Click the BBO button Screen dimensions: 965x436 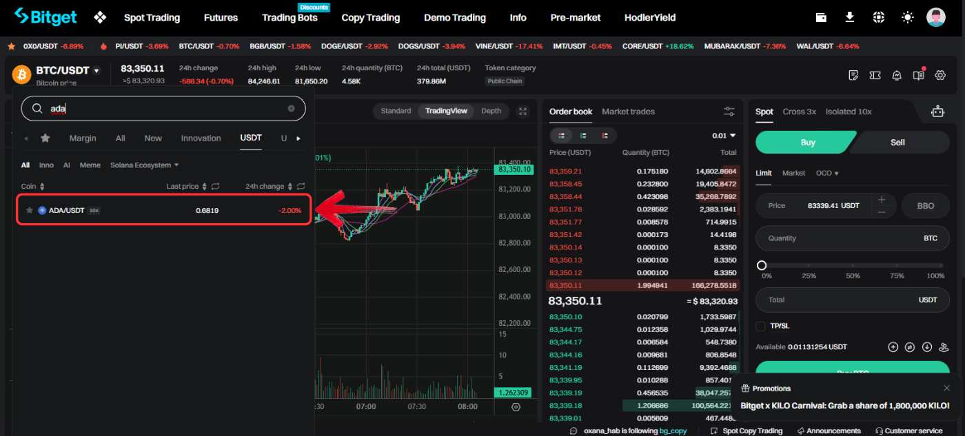click(x=926, y=205)
